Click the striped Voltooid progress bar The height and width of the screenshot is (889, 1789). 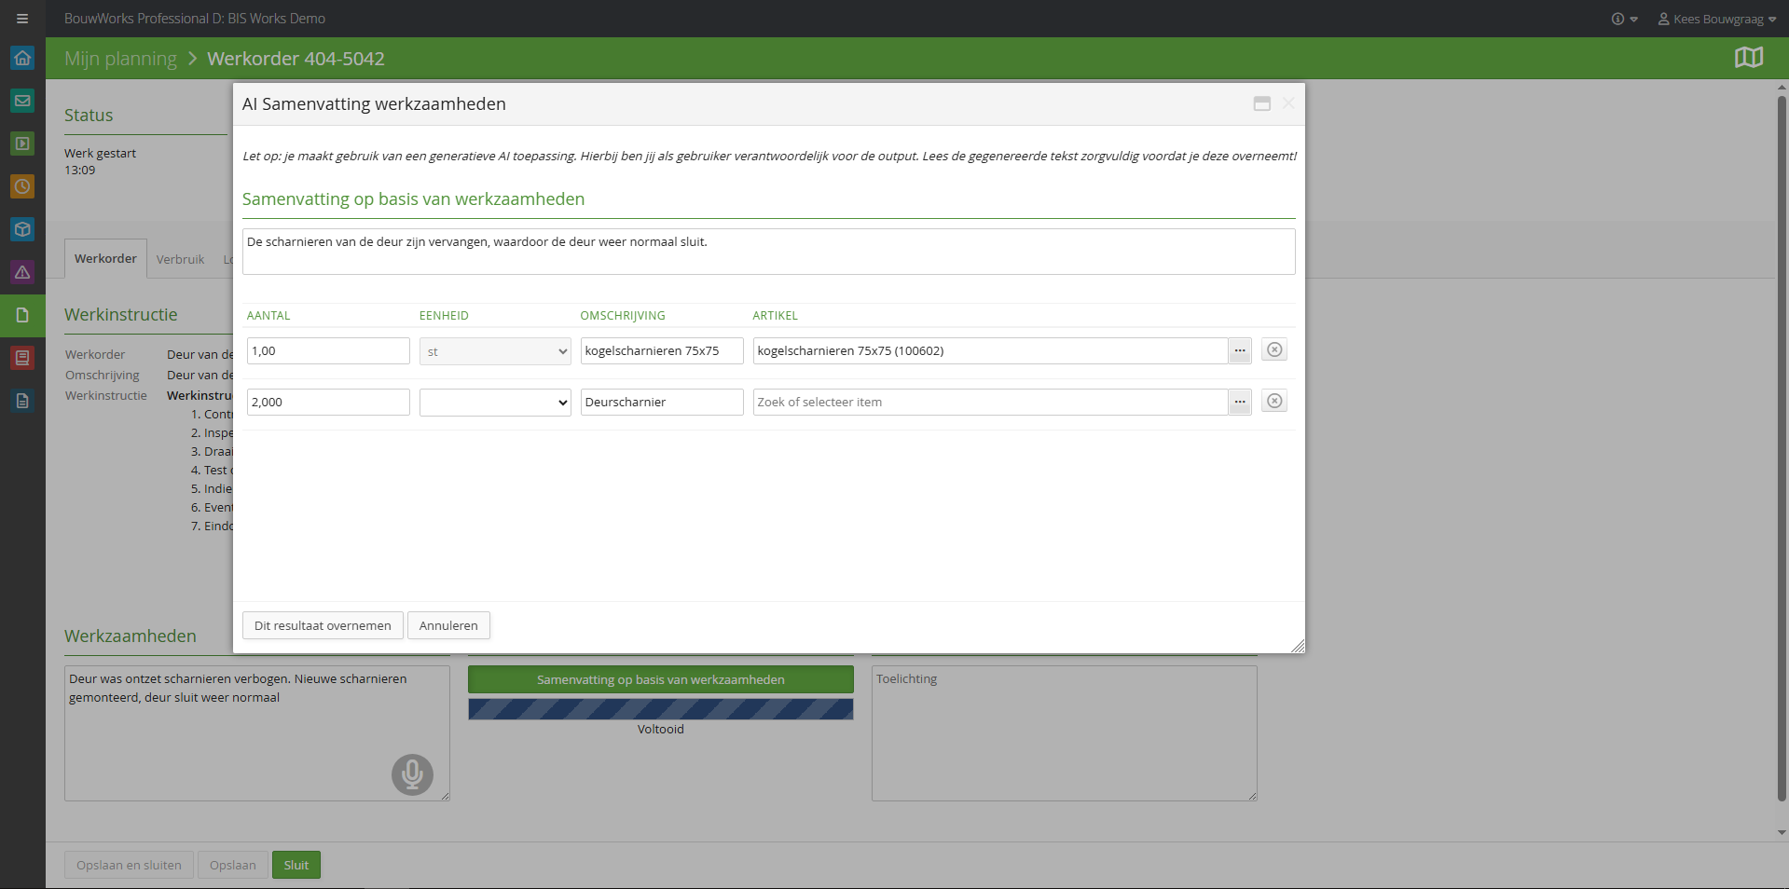pyautogui.click(x=661, y=709)
